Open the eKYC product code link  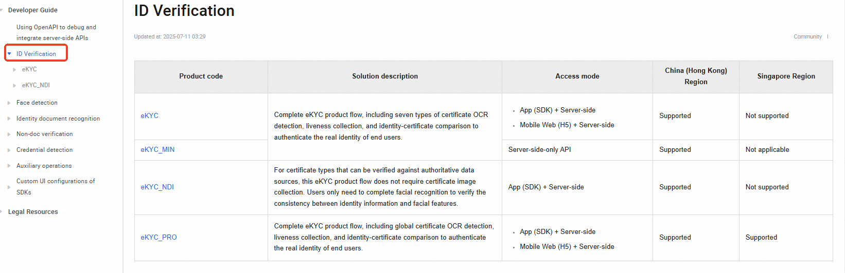click(149, 116)
